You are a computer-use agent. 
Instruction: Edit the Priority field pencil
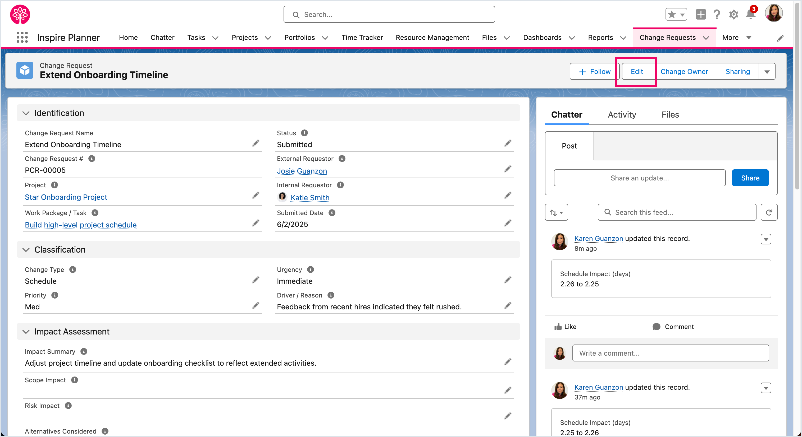point(256,306)
